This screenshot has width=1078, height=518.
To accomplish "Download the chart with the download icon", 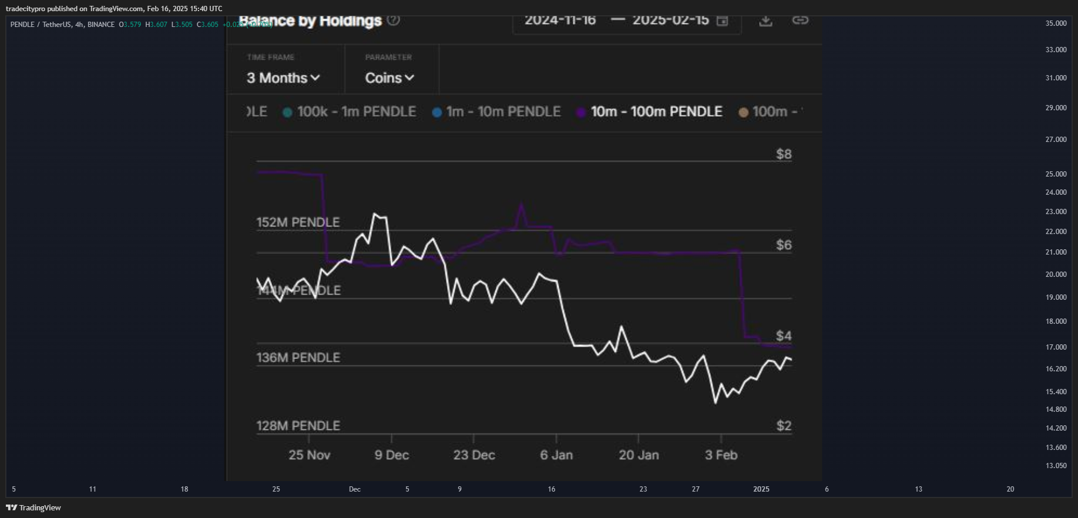I will click(765, 21).
